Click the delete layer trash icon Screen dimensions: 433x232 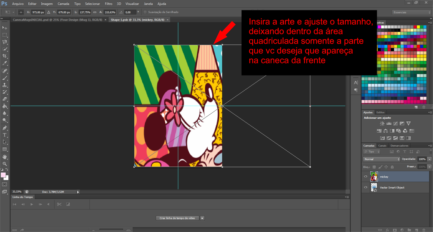(424, 230)
